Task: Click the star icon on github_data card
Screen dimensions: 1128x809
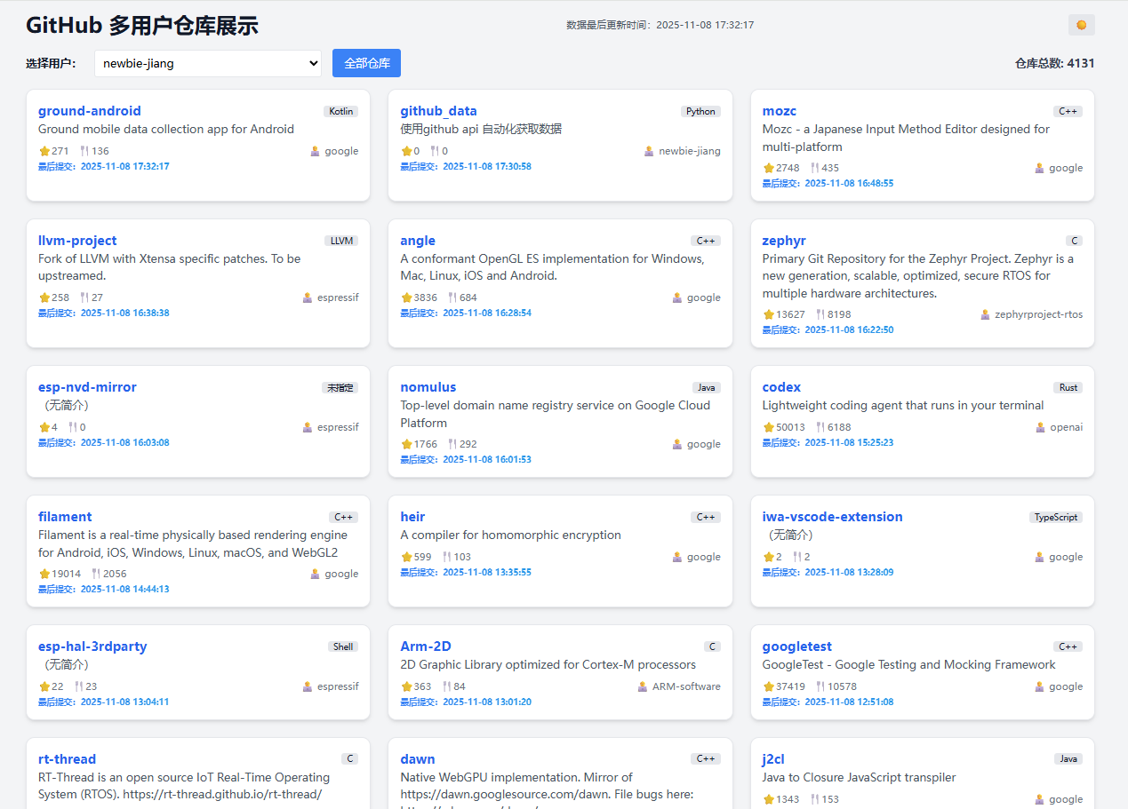Action: [406, 151]
